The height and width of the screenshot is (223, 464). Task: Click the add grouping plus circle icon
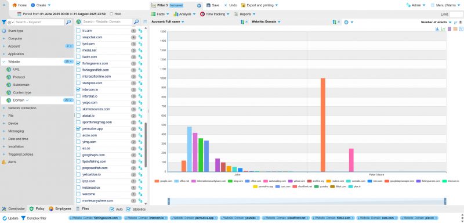346,22
